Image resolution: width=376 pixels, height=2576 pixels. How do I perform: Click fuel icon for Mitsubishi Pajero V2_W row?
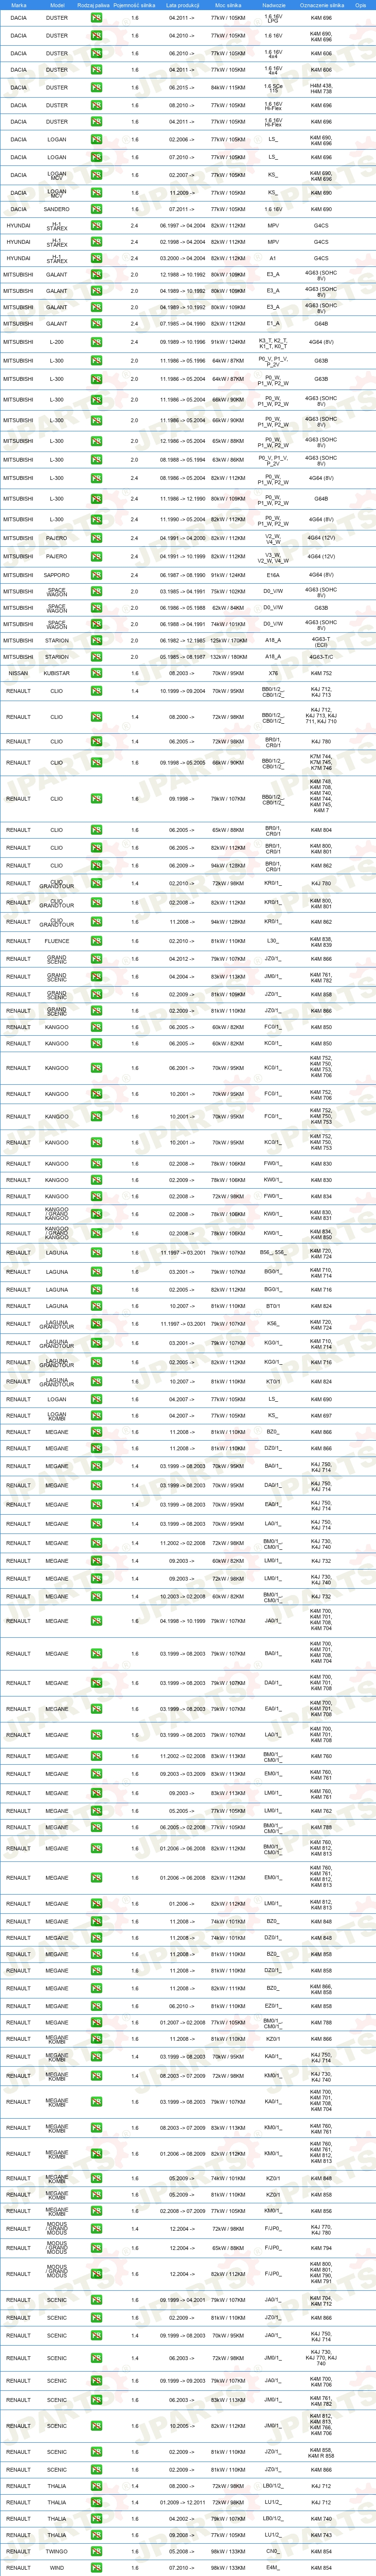96,538
